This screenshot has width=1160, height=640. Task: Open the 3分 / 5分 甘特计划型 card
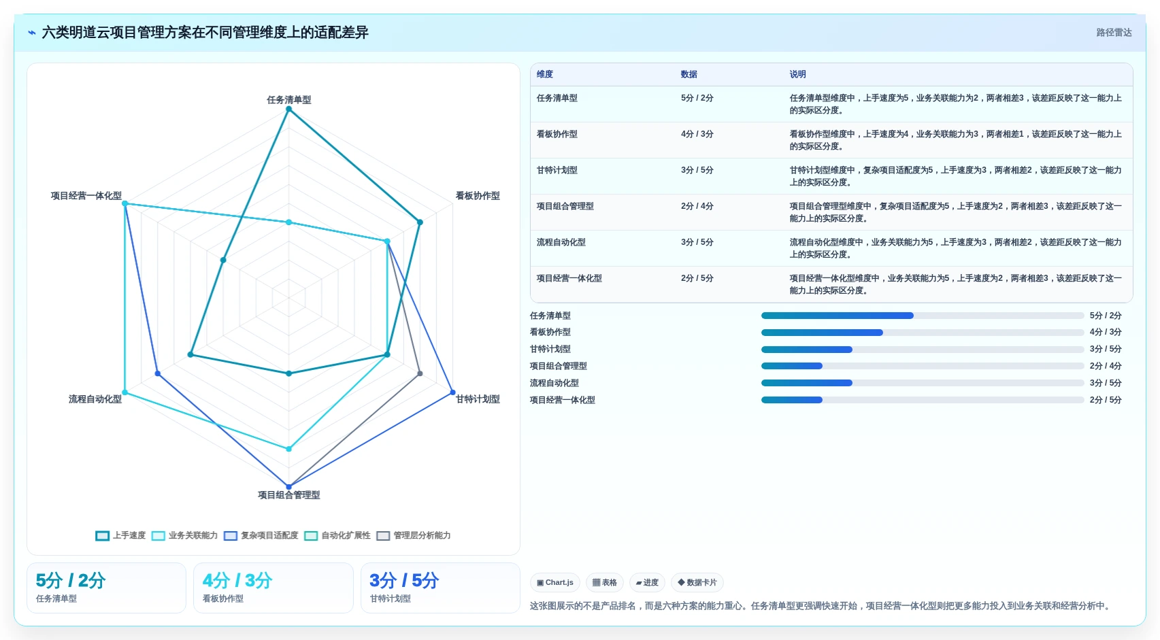click(x=440, y=588)
